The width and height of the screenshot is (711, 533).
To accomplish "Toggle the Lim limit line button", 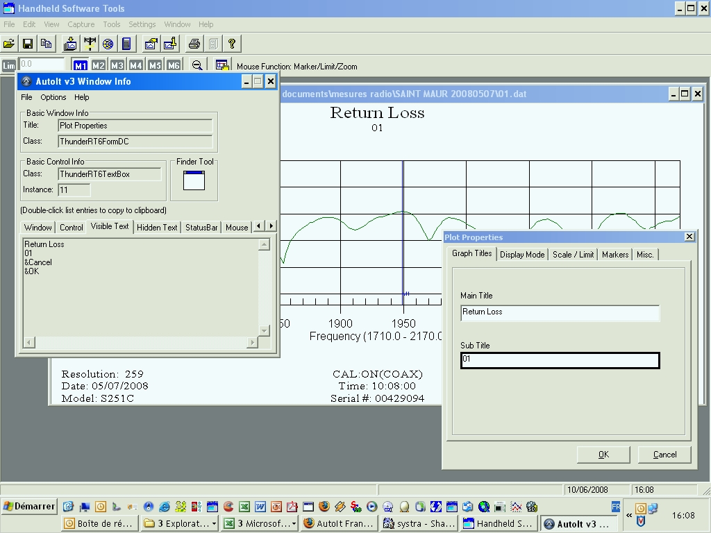I will (x=9, y=65).
